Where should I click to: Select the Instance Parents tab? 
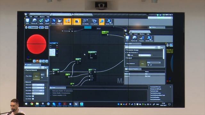(133, 69)
